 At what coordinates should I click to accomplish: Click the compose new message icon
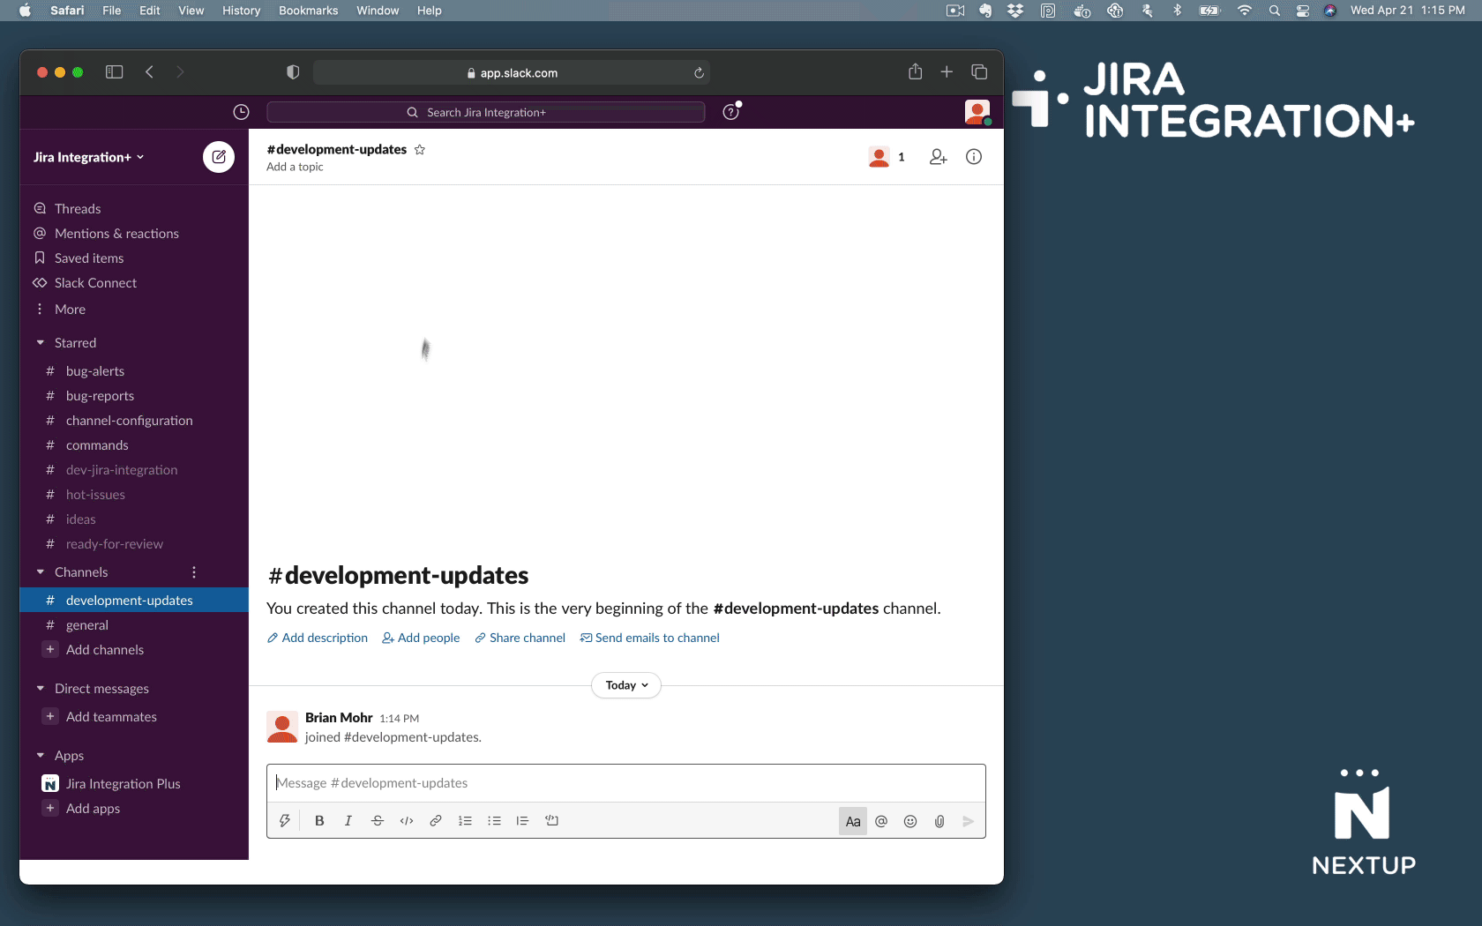pyautogui.click(x=219, y=157)
